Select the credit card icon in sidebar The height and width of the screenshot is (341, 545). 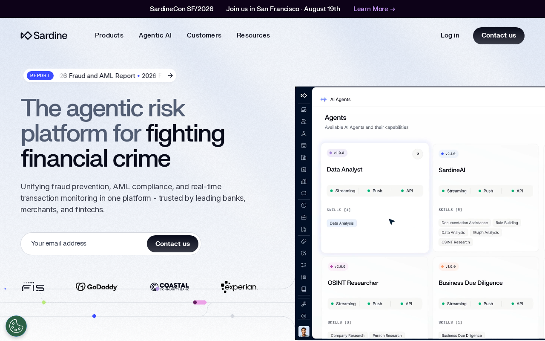[304, 145]
